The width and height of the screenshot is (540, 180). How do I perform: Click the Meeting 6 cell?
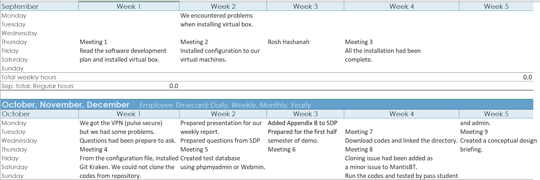tap(281, 149)
